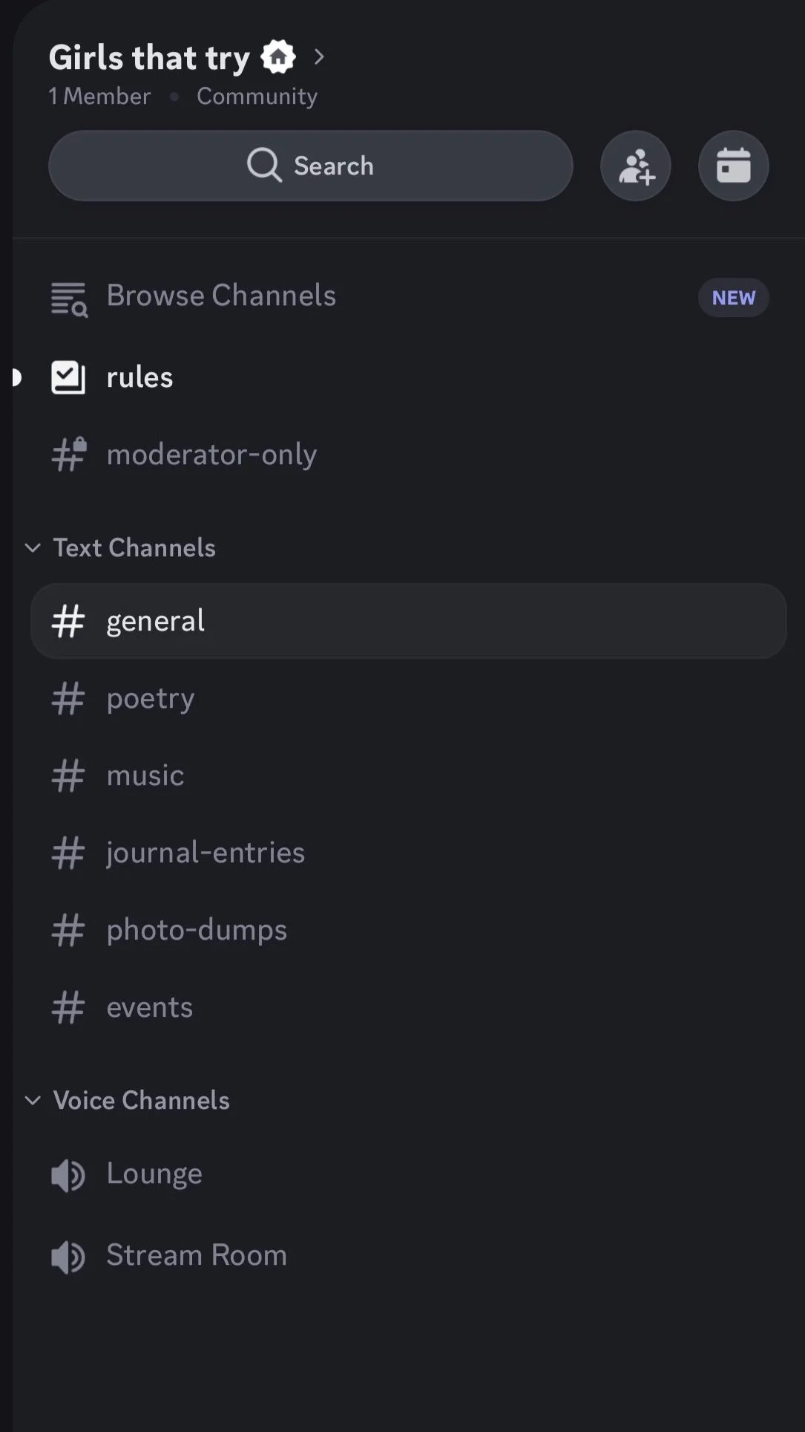
Task: Focus the Search field
Action: [311, 166]
